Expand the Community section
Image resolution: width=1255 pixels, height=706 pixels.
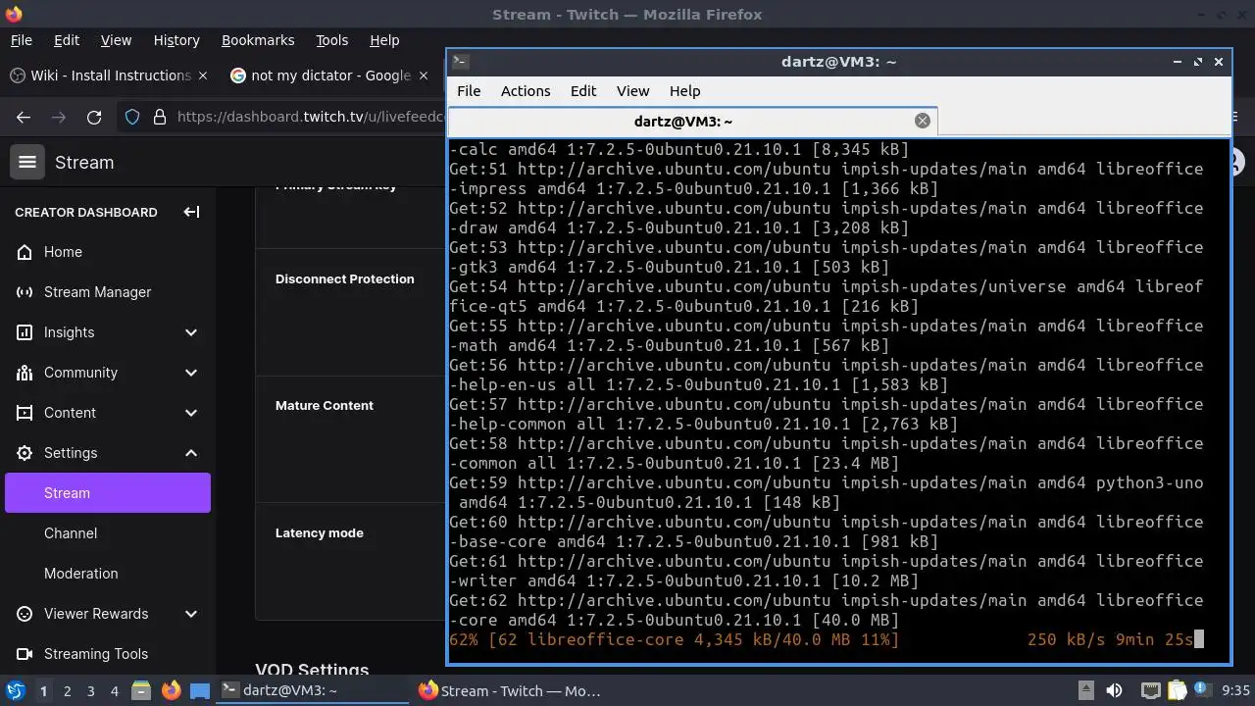click(x=191, y=373)
